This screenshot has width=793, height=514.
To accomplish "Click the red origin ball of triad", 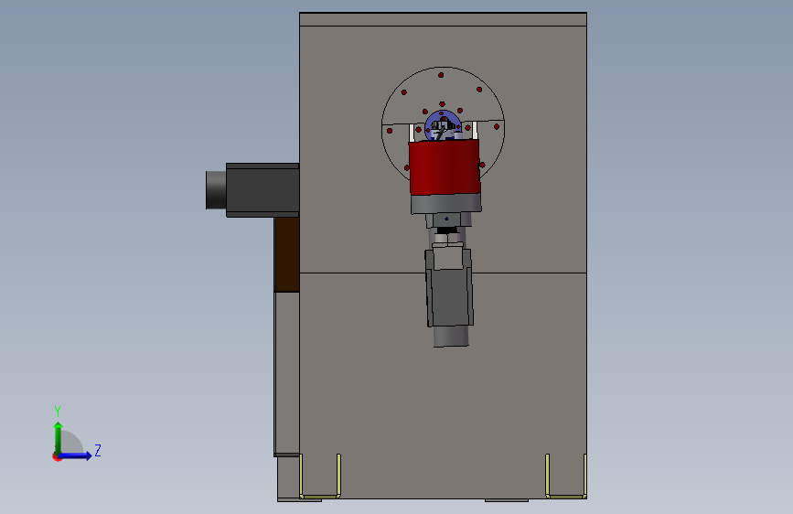I will (57, 456).
